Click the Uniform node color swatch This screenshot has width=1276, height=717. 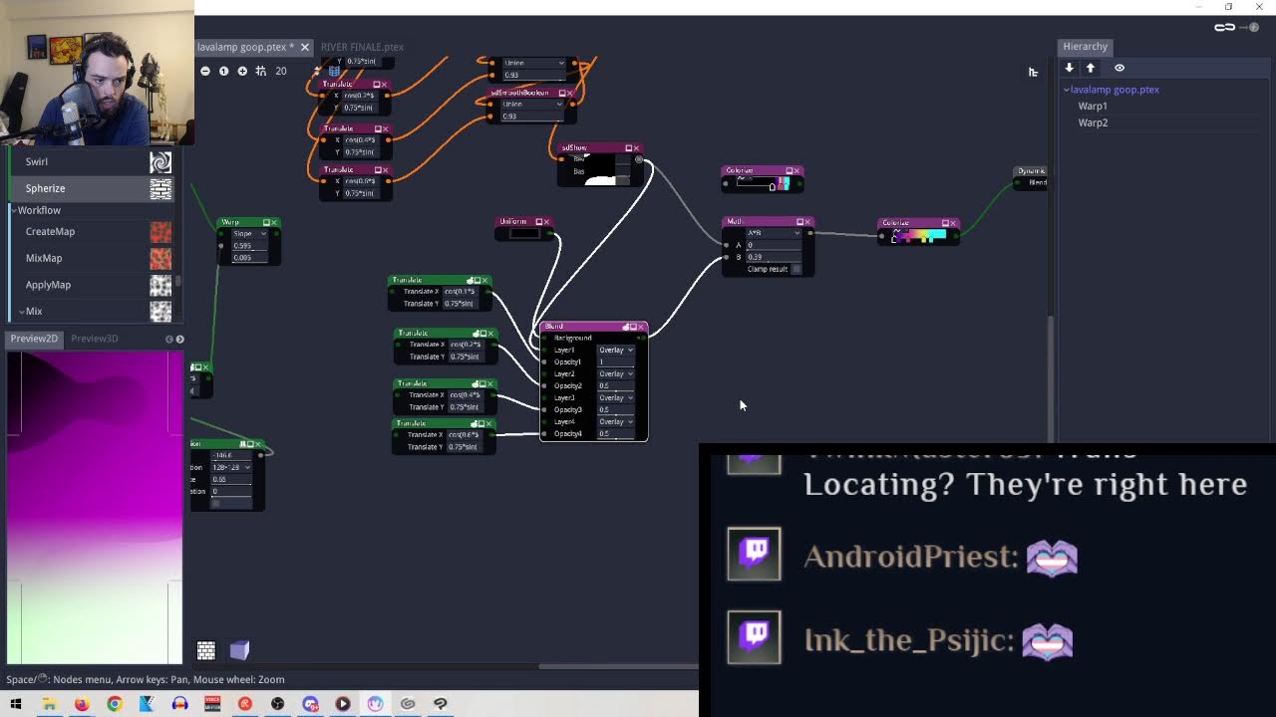coord(524,233)
